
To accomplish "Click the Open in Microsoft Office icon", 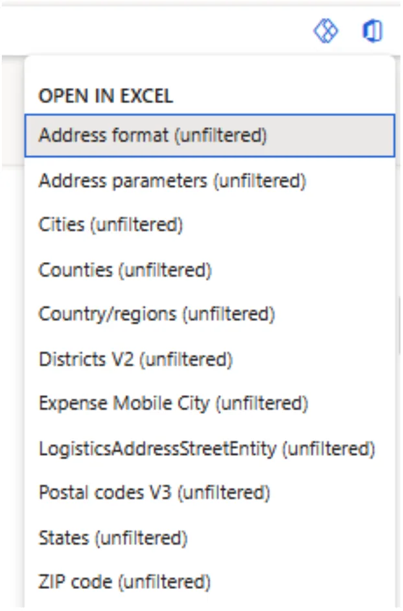I will tap(372, 30).
